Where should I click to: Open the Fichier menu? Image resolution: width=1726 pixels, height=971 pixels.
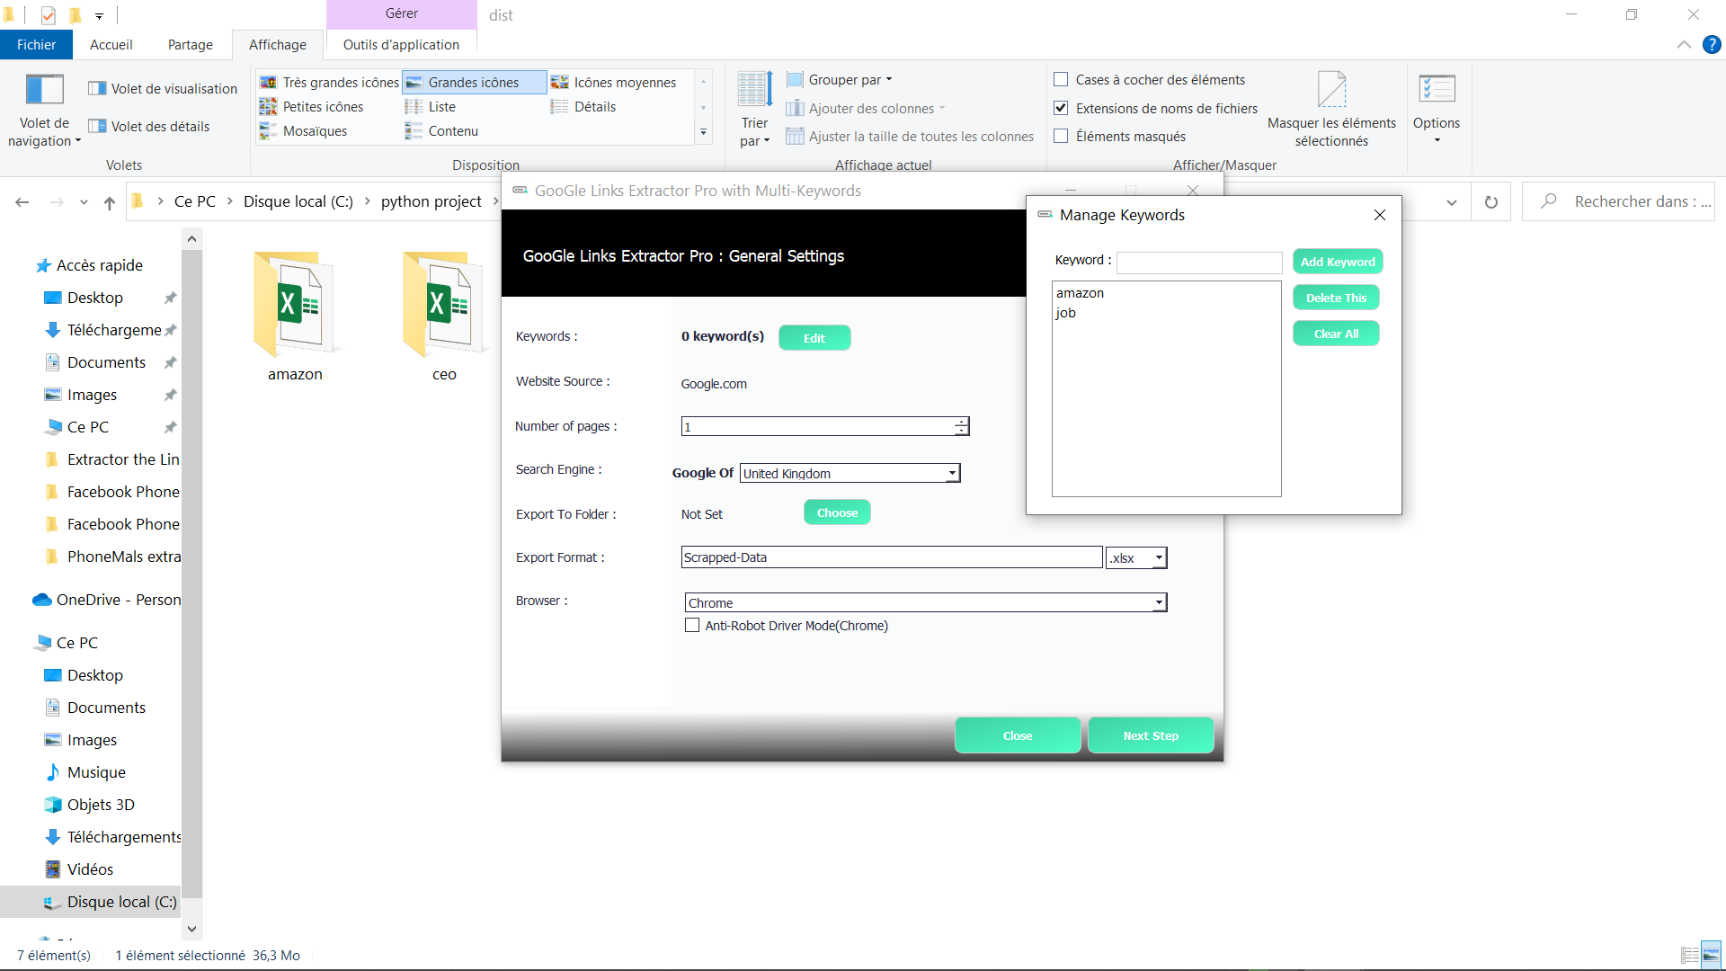click(36, 44)
